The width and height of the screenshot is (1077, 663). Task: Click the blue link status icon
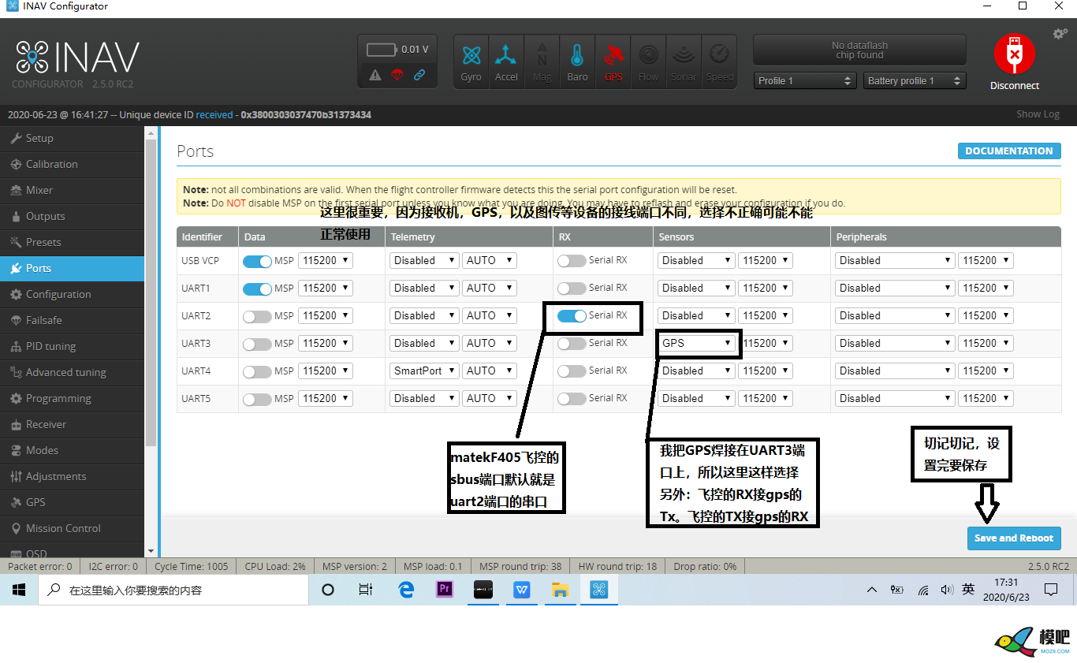[419, 76]
